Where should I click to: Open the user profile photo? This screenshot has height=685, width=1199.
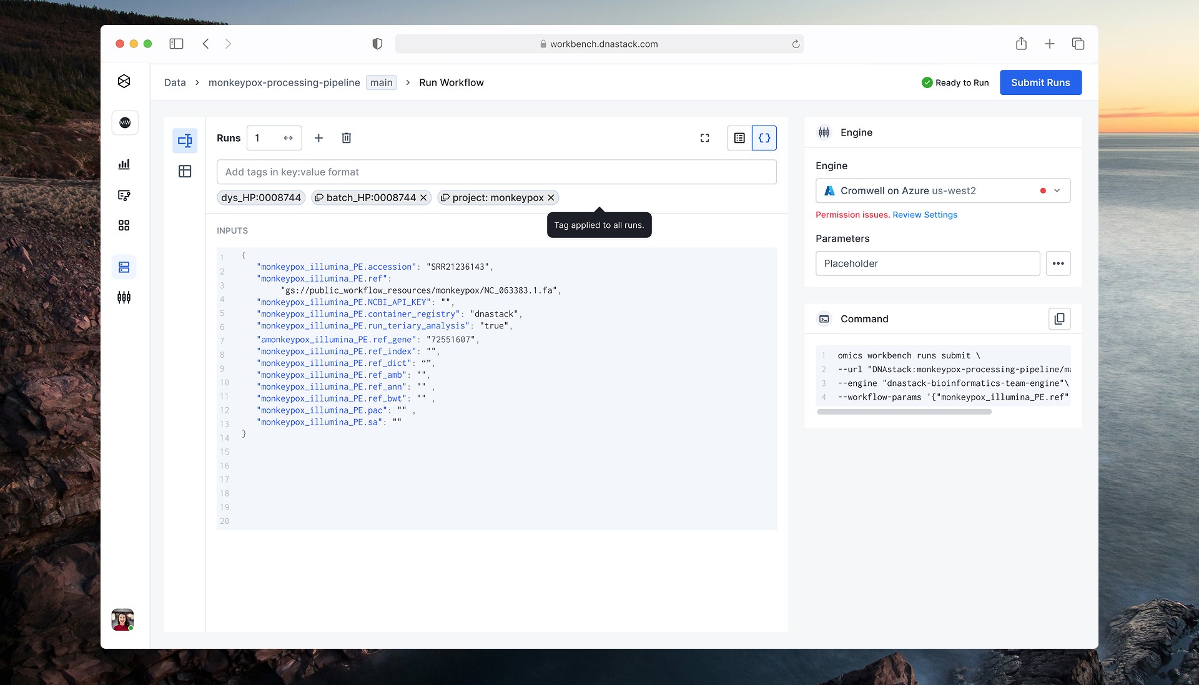pyautogui.click(x=122, y=619)
